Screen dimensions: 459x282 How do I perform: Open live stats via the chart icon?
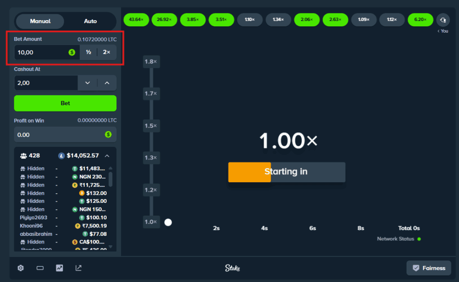(59, 268)
